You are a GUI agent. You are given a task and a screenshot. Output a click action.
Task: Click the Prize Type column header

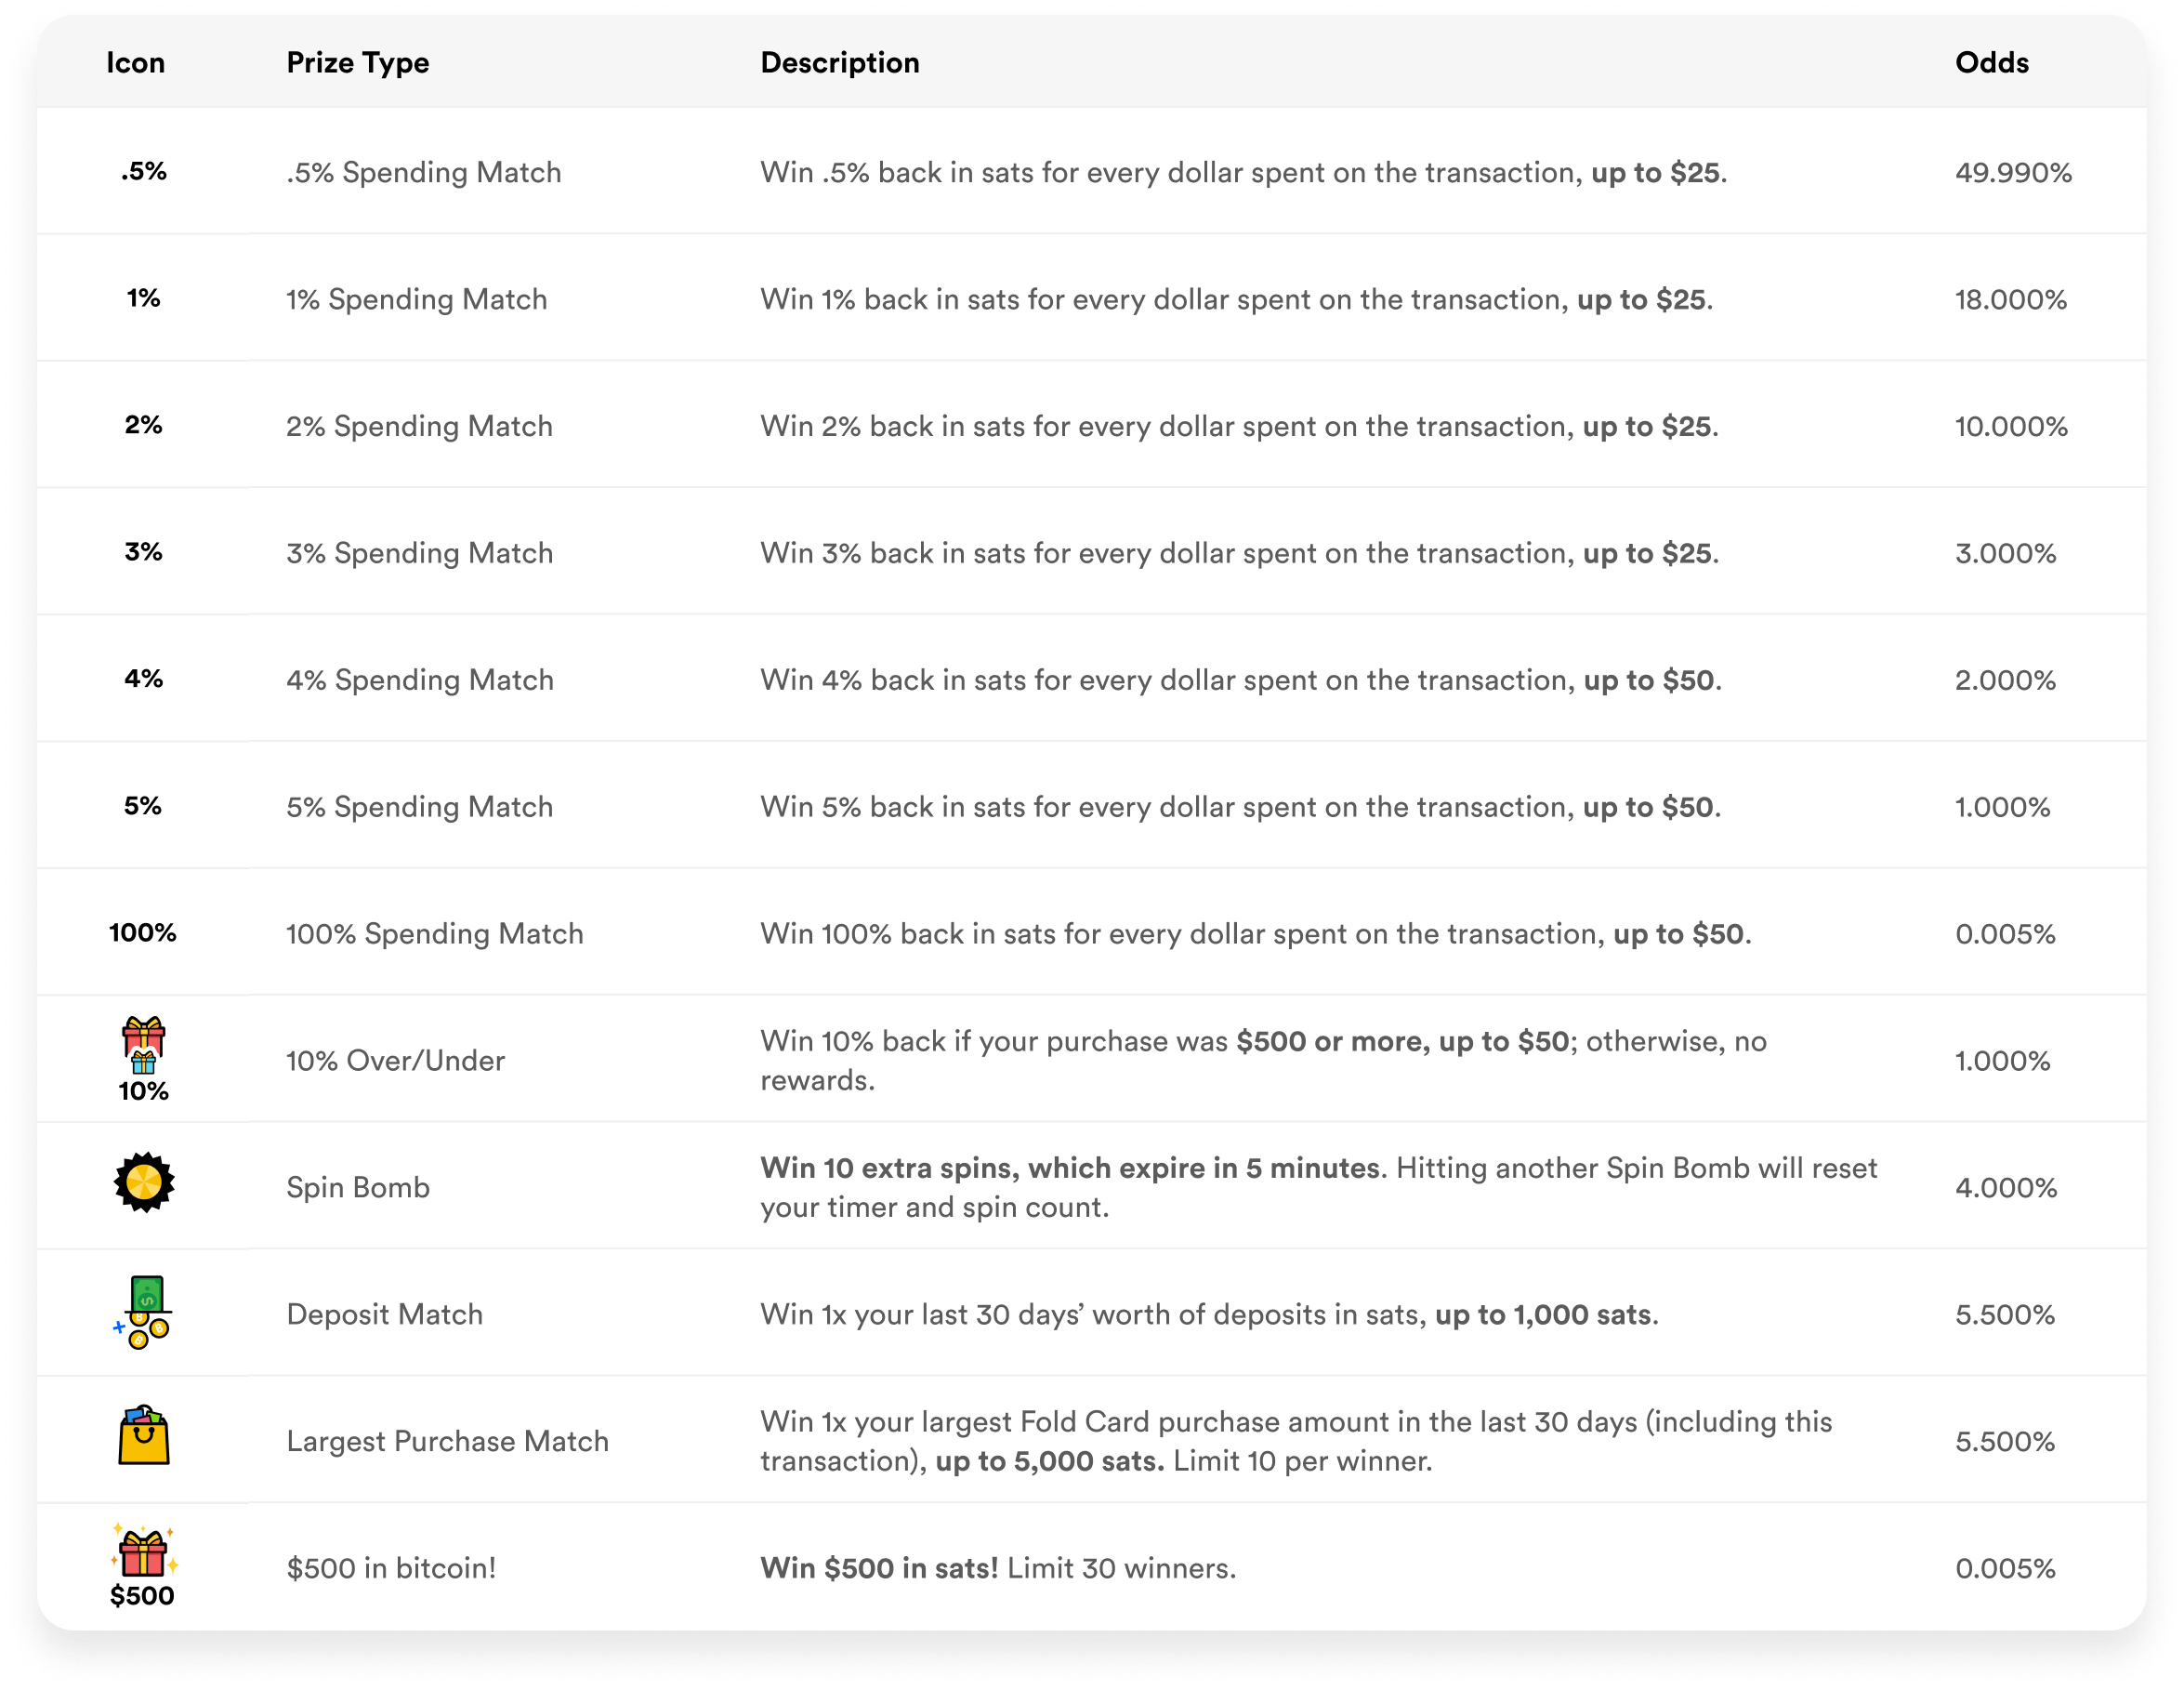(357, 63)
